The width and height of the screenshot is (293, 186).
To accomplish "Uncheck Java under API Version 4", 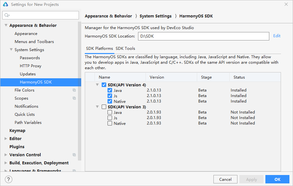I will [110, 90].
